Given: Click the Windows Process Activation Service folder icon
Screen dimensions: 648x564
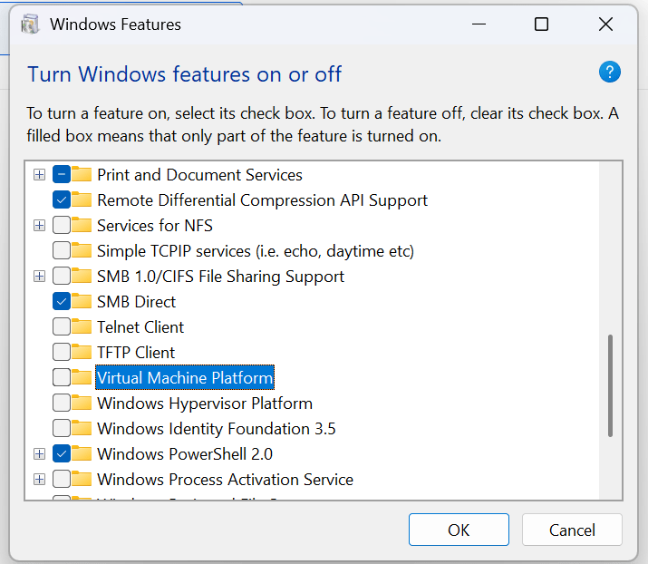Looking at the screenshot, I should pos(82,480).
